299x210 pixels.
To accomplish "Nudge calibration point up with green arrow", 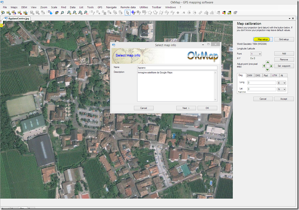I will pos(268,62).
